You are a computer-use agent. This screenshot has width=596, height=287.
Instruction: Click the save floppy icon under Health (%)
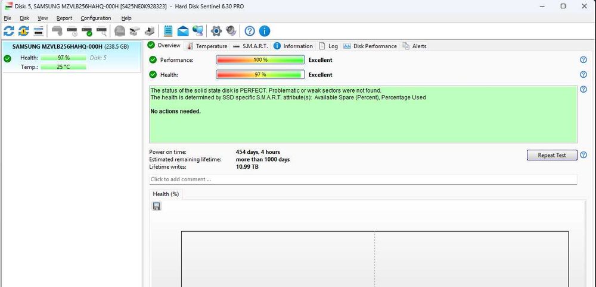157,206
